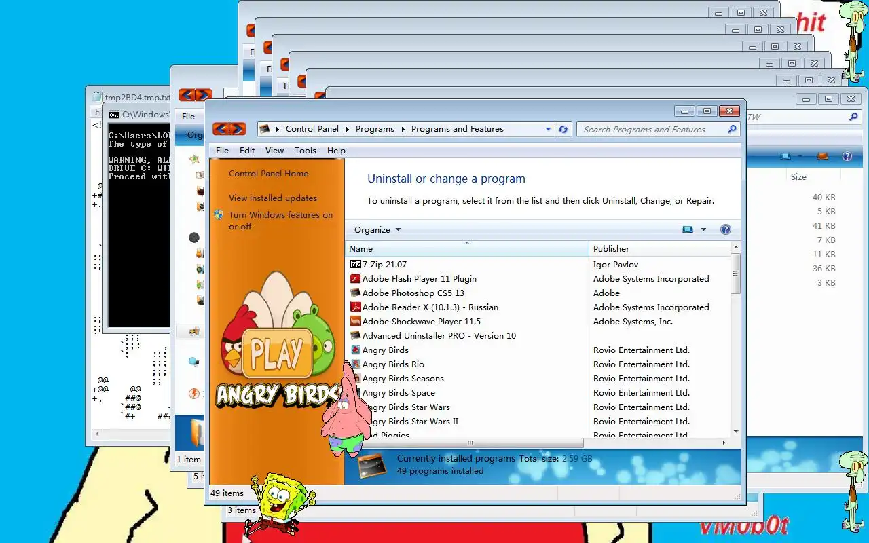Image resolution: width=869 pixels, height=543 pixels.
Task: Click the horizontal scrollbar thumb of program list
Action: tap(469, 443)
